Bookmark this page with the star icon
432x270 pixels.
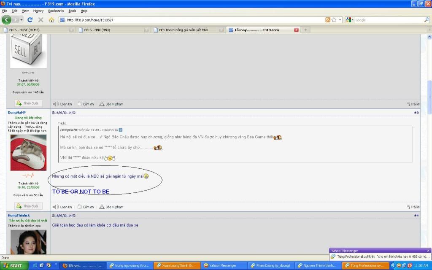pos(334,20)
